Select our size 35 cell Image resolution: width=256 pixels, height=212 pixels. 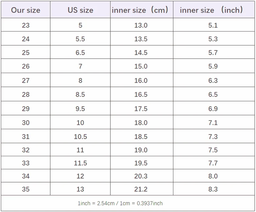tap(26, 189)
